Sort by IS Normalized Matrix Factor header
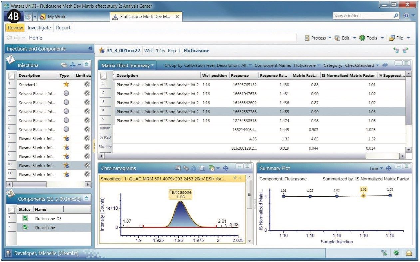 (348, 76)
